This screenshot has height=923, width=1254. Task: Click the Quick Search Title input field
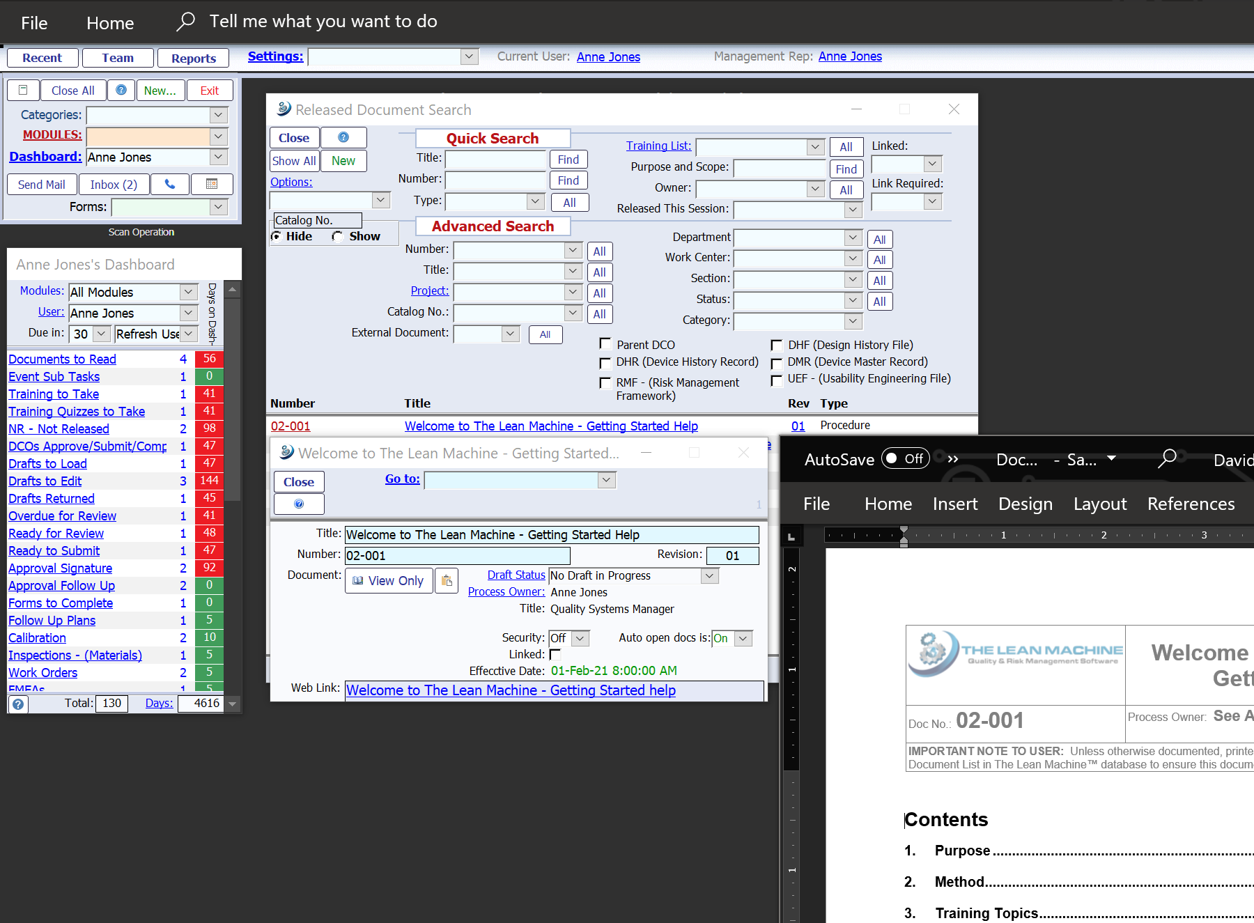495,160
